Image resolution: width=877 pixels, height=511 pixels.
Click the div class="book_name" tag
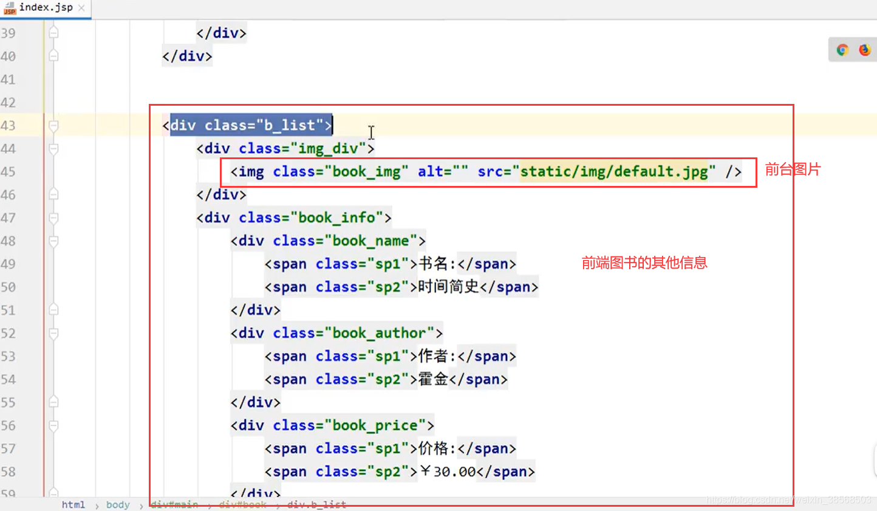[328, 241]
